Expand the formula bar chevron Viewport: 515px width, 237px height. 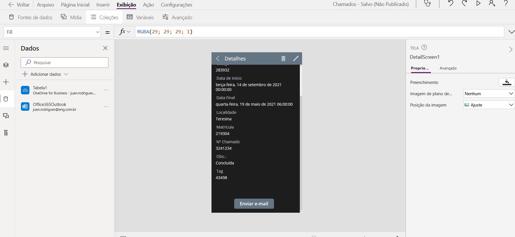click(x=511, y=32)
